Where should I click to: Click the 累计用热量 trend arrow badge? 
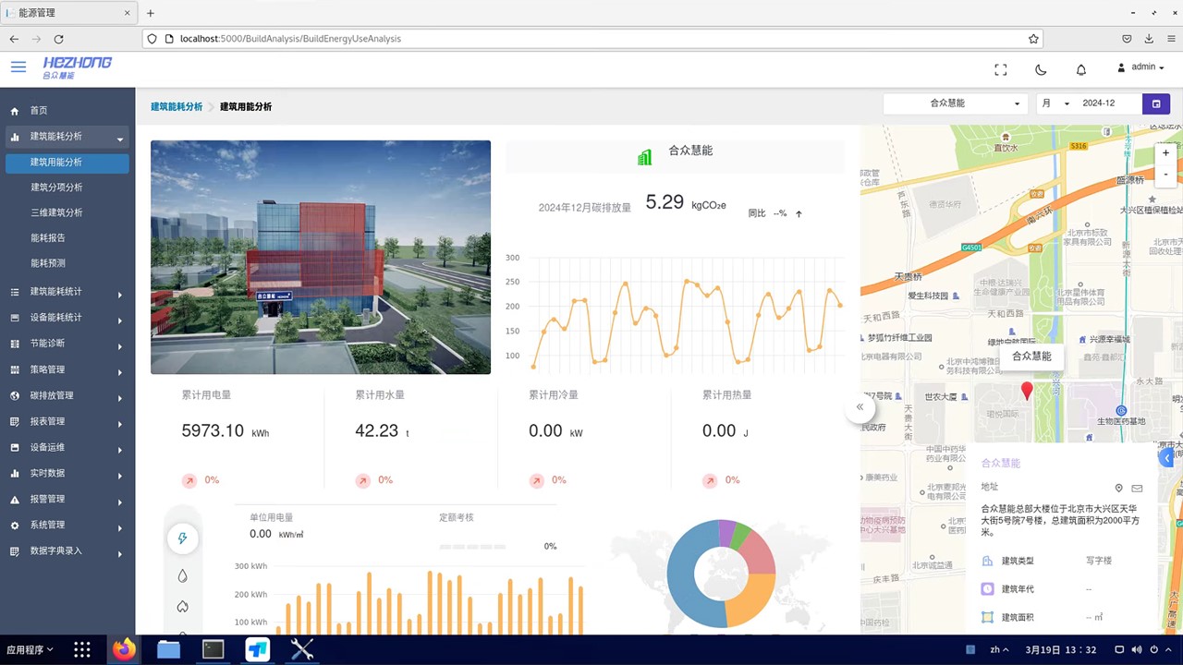[710, 480]
